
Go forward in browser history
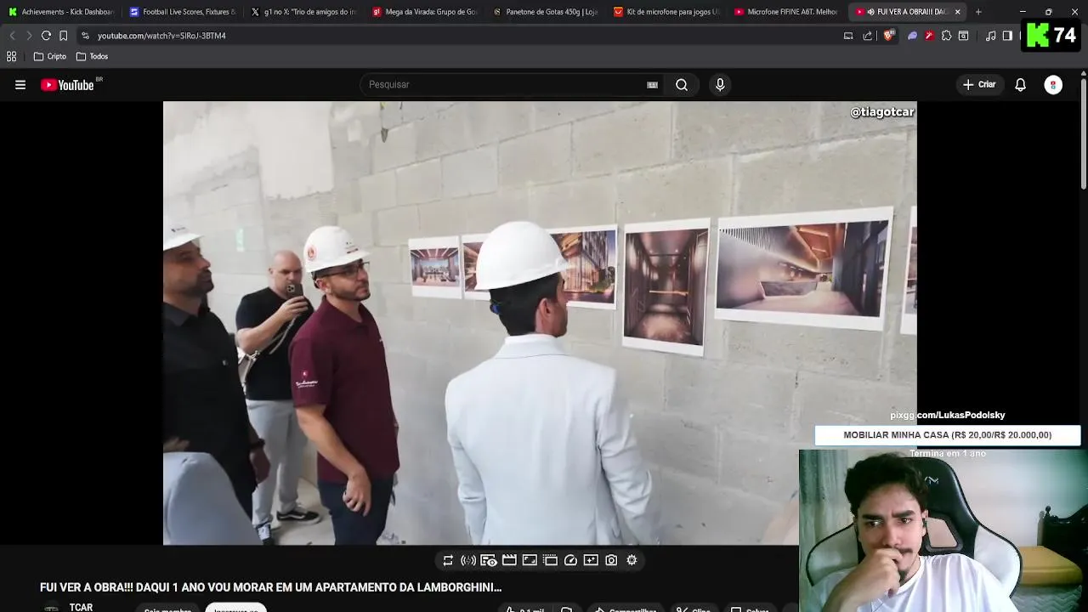coord(29,36)
